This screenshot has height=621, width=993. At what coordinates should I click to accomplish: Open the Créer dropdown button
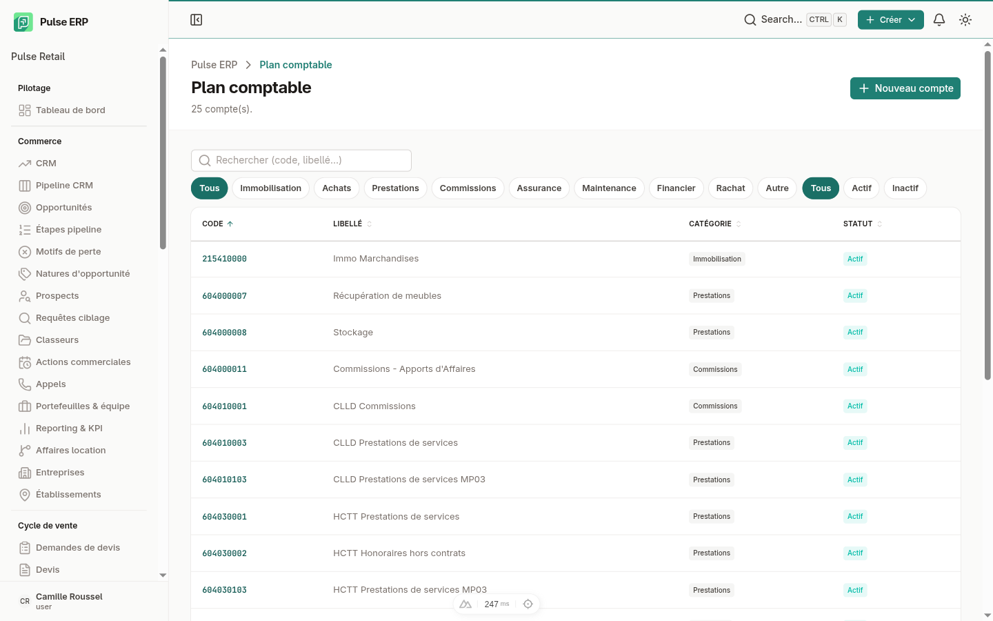[891, 20]
